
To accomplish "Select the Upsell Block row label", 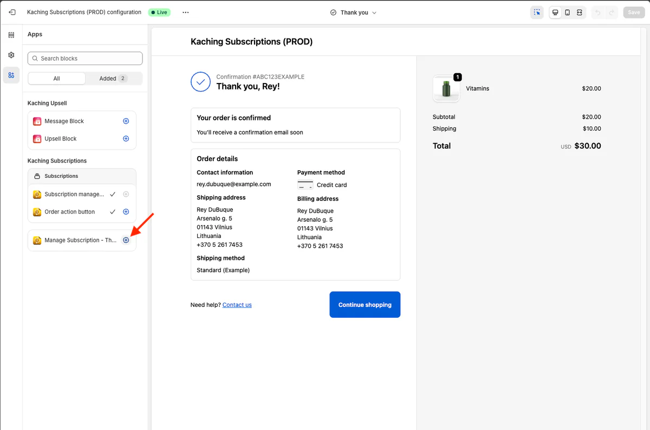I will tap(61, 139).
